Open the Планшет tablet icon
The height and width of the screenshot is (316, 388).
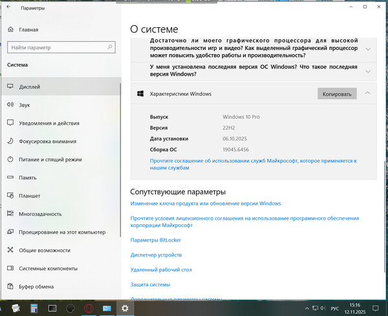click(10, 195)
